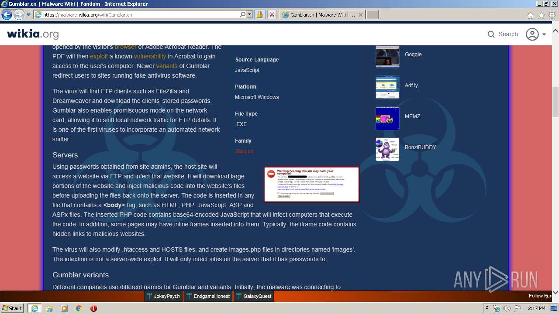This screenshot has height=314, width=559.
Task: Click the 'Microsoft Windows' platform value
Action: pos(257,97)
